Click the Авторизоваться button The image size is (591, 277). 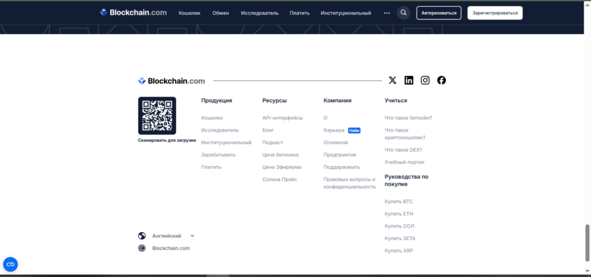click(x=439, y=13)
